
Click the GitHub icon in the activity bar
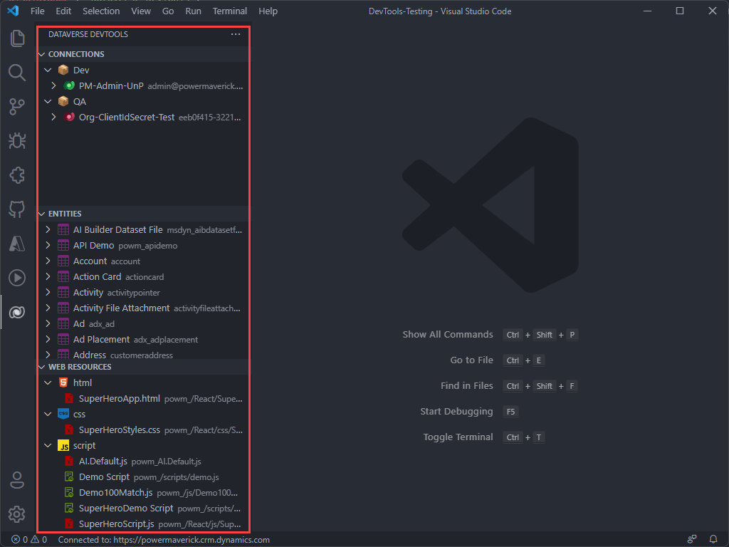[17, 209]
